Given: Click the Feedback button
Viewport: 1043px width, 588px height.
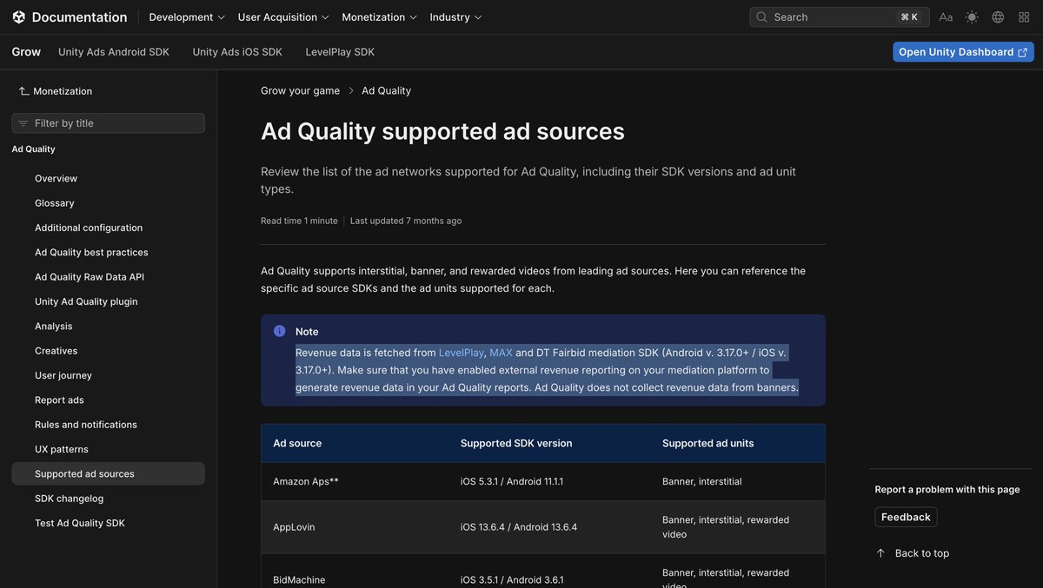Looking at the screenshot, I should click(906, 517).
